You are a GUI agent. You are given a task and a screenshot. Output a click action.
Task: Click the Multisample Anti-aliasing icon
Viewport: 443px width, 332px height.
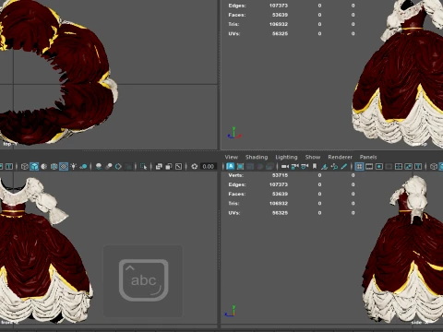pyautogui.click(x=118, y=167)
